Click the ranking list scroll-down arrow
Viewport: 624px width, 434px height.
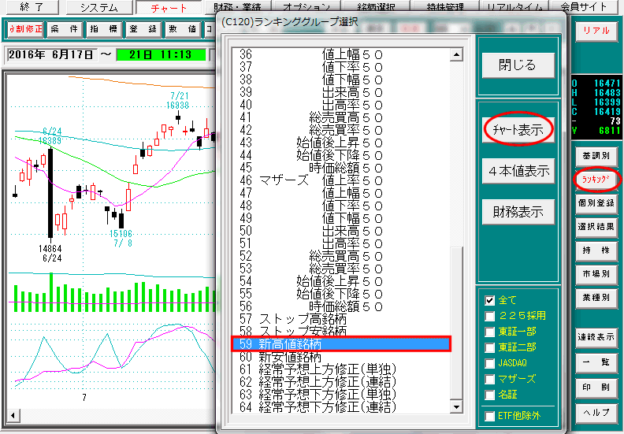pos(455,406)
